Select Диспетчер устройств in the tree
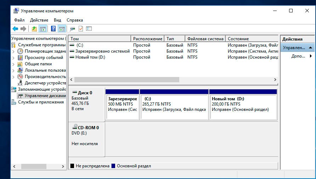This screenshot has height=179, width=316. coord(45,83)
